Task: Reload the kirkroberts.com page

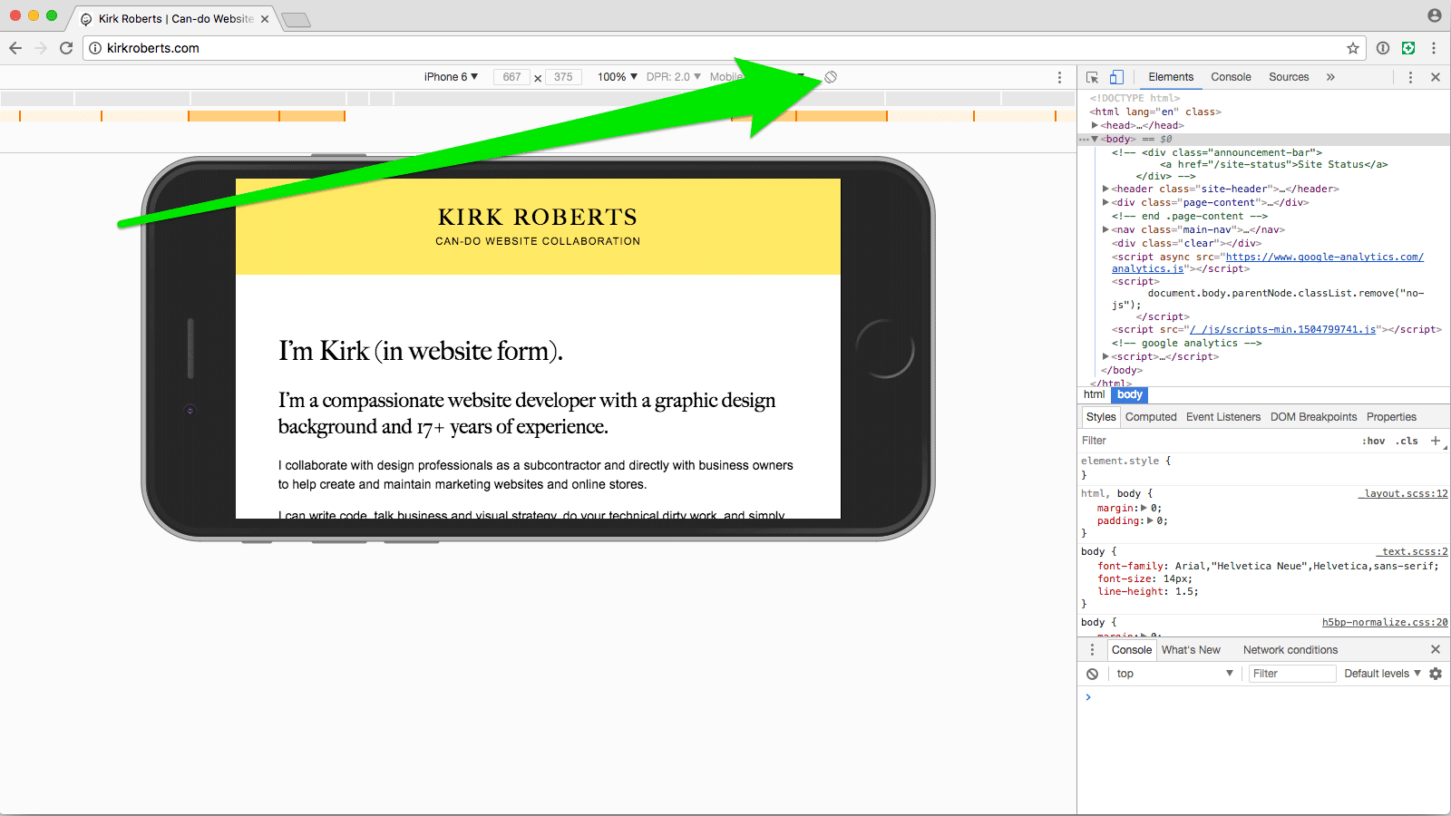Action: click(66, 48)
